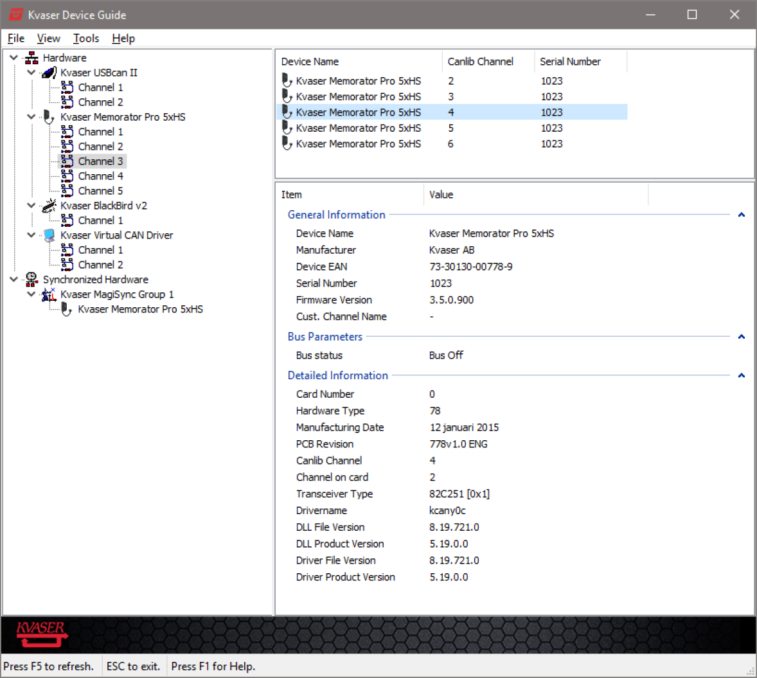Click the Serial Number column header
This screenshot has height=678, width=757.
pos(570,61)
